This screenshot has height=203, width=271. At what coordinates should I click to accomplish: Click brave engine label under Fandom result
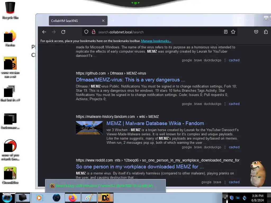click(x=198, y=147)
